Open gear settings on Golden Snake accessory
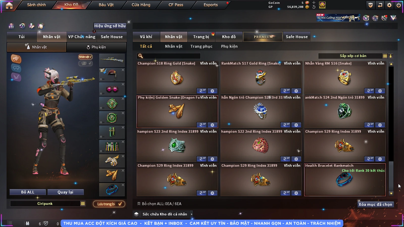Screen dimensions: 404x227 [x=212, y=125]
